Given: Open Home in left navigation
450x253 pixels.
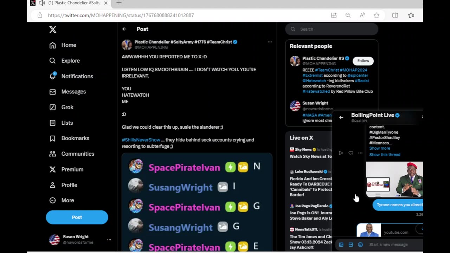Looking at the screenshot, I should click(63, 45).
